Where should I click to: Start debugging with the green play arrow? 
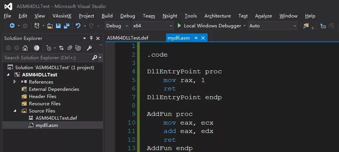pos(179,26)
